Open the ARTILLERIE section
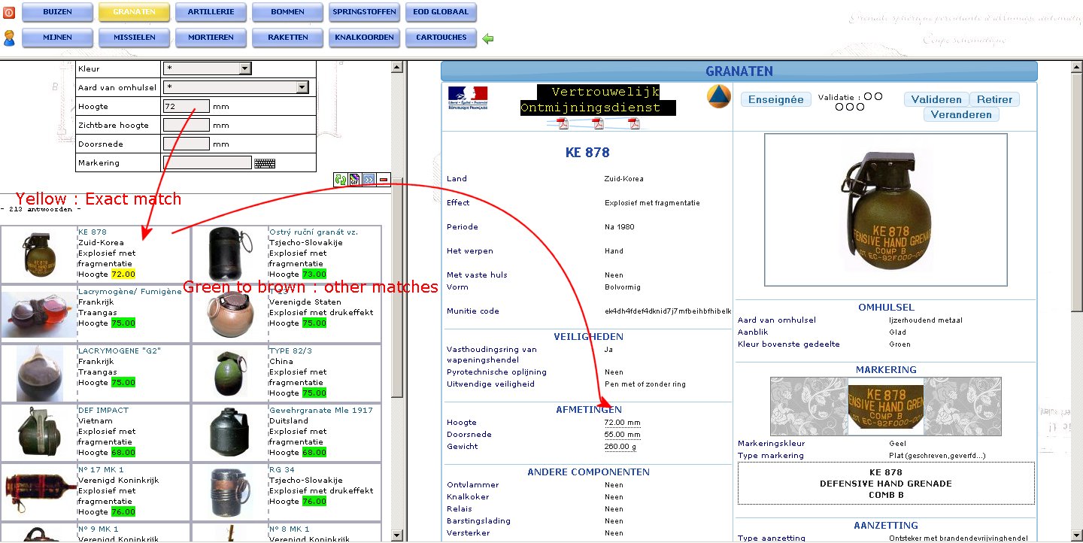The width and height of the screenshot is (1083, 543). pyautogui.click(x=211, y=12)
